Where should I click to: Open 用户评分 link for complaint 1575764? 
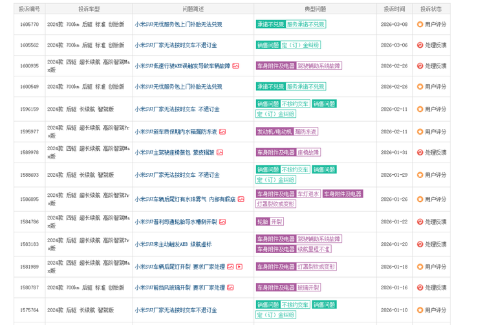(435, 311)
